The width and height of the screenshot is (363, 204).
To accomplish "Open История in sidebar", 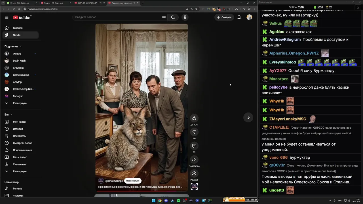I will pos(20,129).
